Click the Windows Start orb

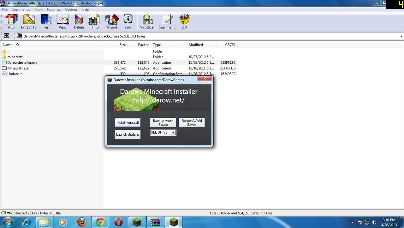click(8, 222)
